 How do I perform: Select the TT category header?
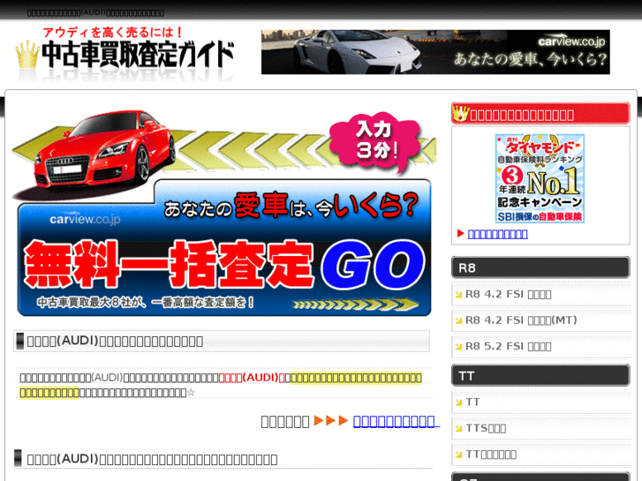tap(540, 375)
